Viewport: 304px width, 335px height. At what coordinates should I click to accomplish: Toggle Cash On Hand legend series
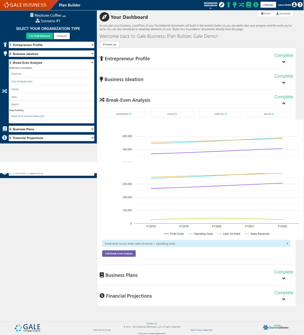(229, 234)
